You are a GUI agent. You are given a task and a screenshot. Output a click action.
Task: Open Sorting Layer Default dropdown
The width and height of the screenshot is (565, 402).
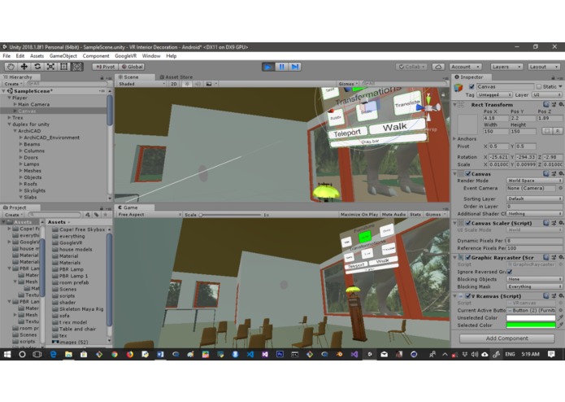tap(534, 199)
